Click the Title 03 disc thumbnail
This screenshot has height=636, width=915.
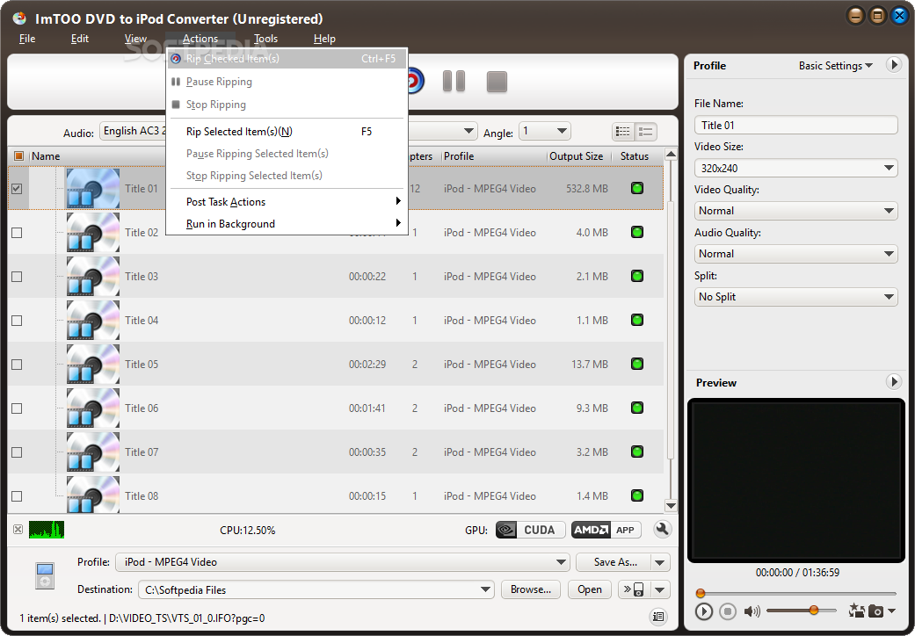93,277
